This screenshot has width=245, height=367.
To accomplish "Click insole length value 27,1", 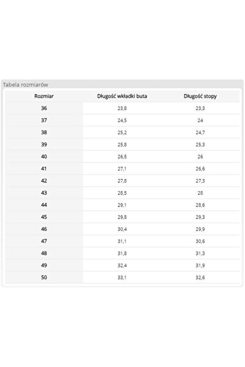I will [x=122, y=169].
